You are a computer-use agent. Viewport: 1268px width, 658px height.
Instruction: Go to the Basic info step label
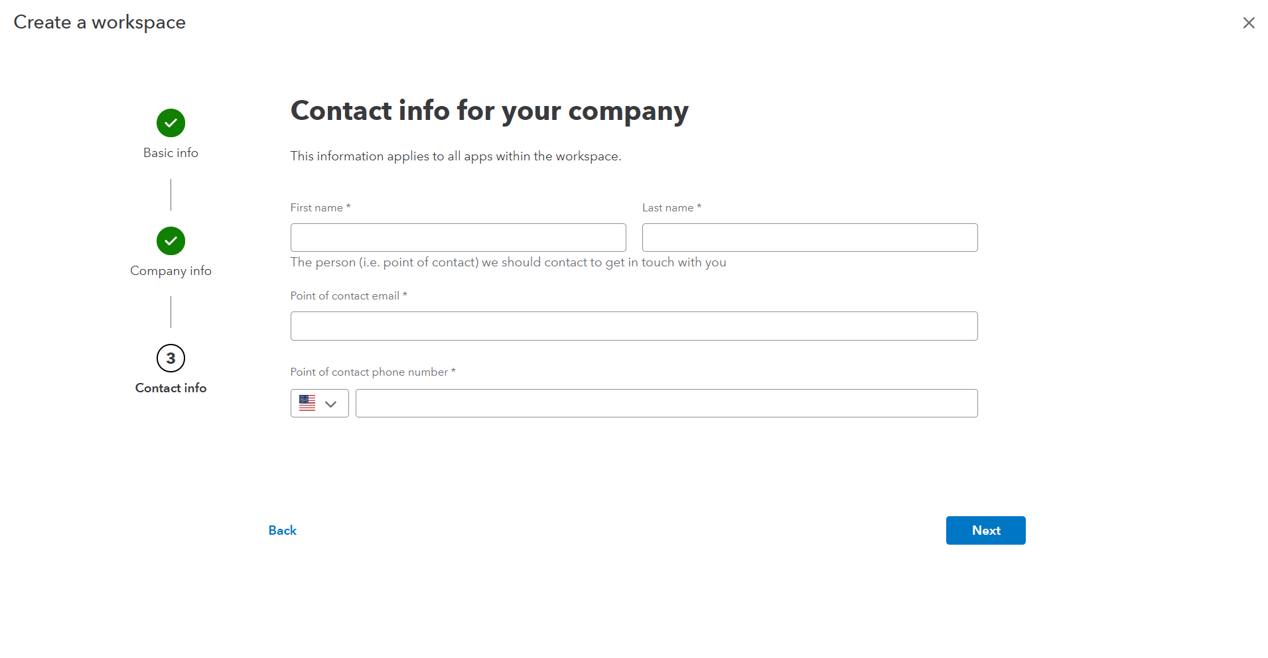coord(171,153)
